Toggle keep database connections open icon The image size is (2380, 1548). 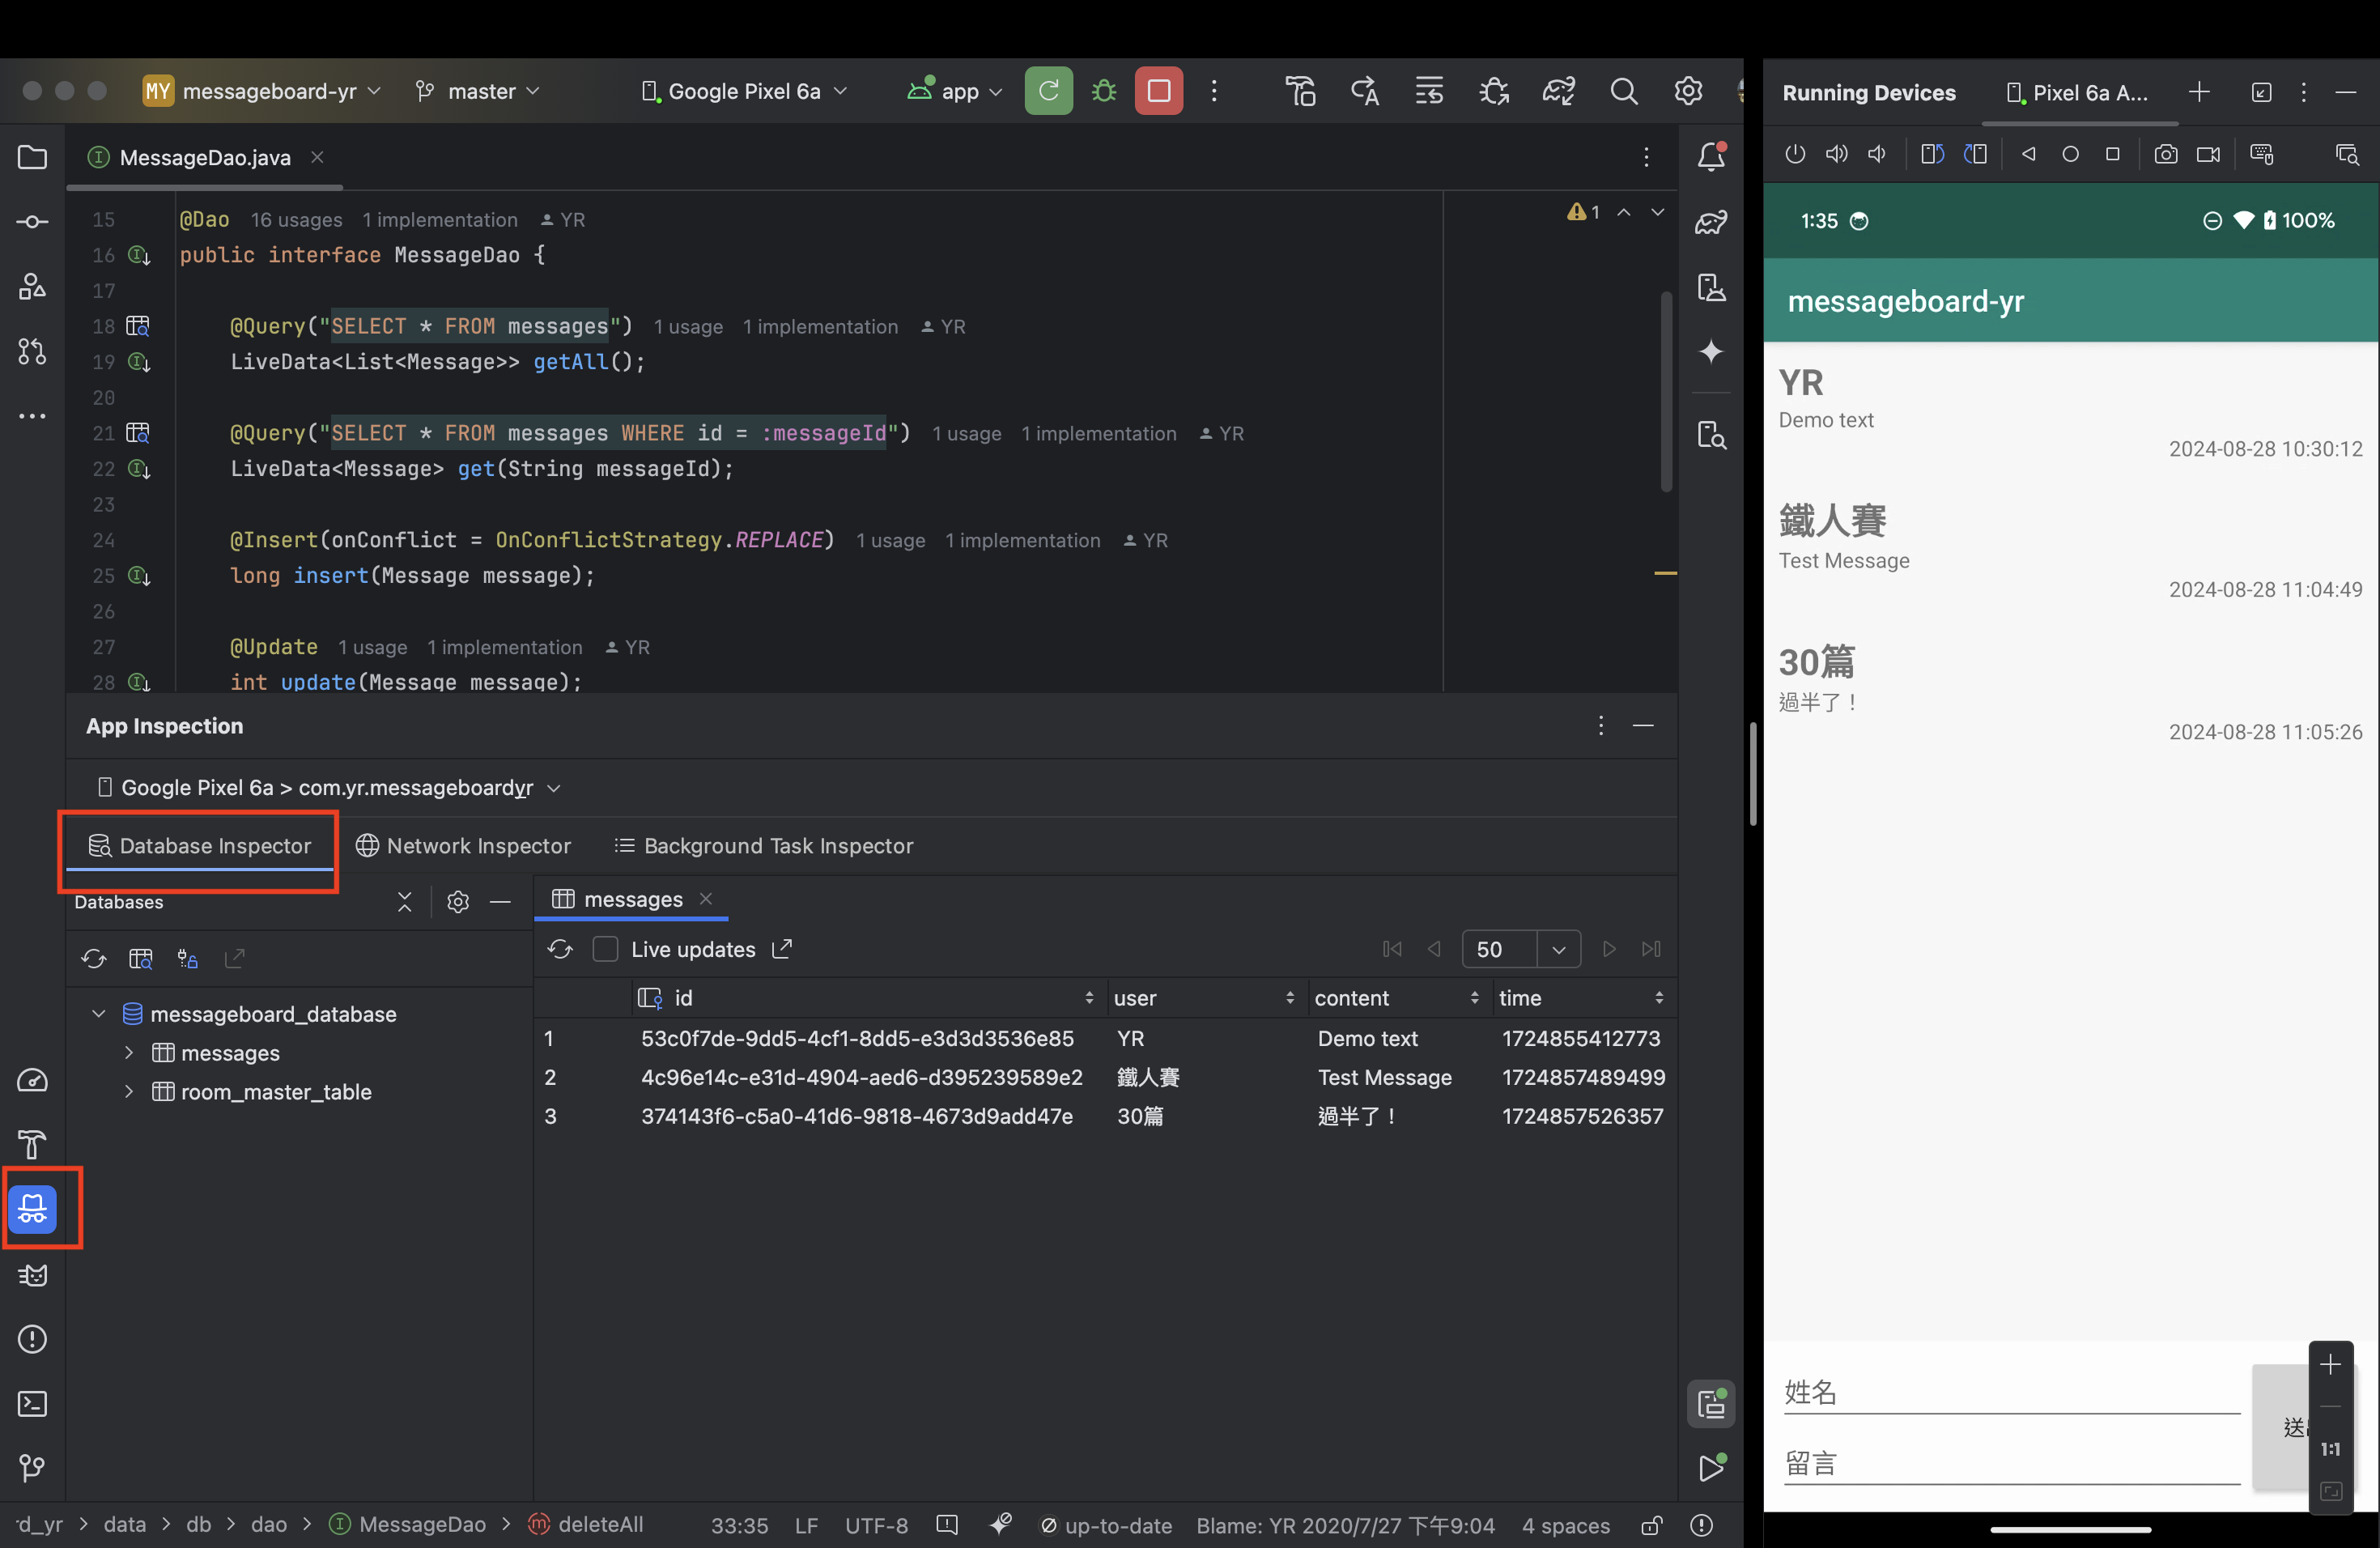188,959
